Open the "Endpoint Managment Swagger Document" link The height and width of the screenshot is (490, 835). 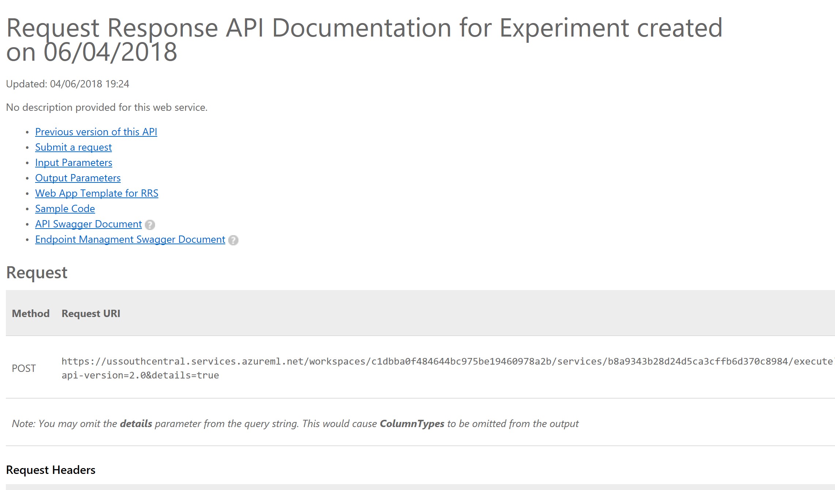pos(129,240)
